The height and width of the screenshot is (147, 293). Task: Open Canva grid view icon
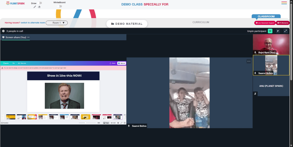click(118, 123)
